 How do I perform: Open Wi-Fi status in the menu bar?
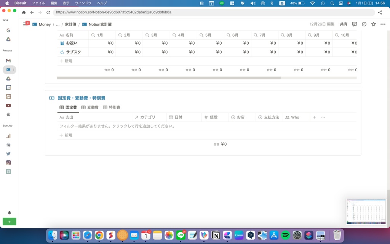(313, 3)
